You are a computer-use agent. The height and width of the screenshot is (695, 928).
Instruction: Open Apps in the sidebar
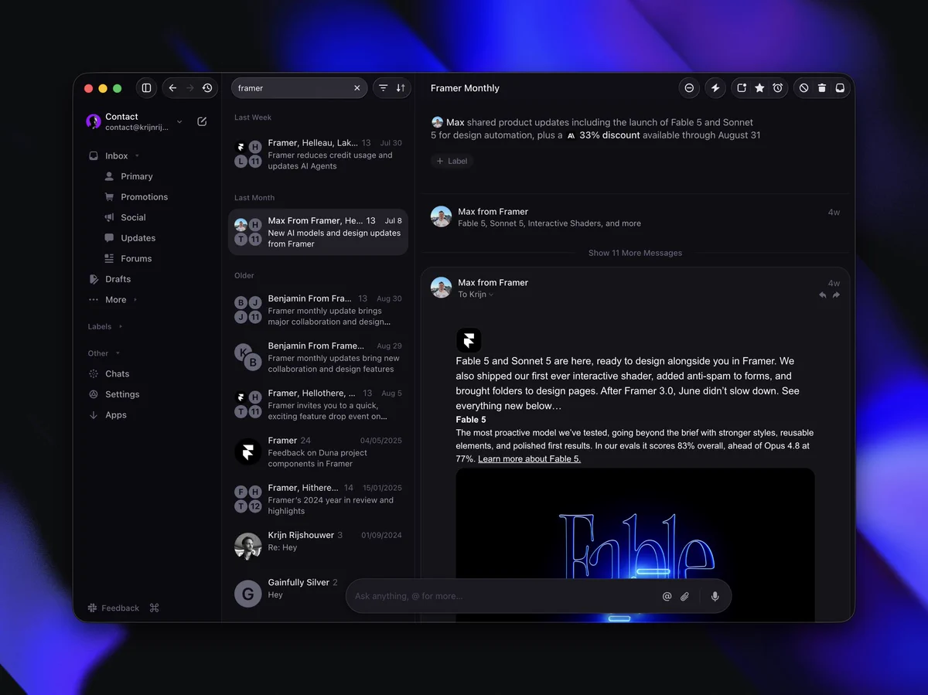point(116,415)
